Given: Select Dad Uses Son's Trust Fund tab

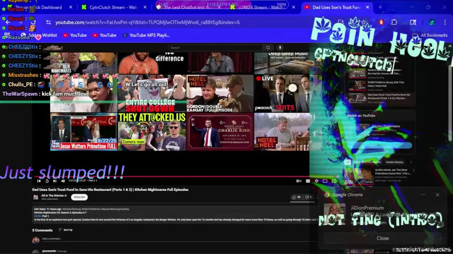Looking at the screenshot, I should [x=336, y=7].
